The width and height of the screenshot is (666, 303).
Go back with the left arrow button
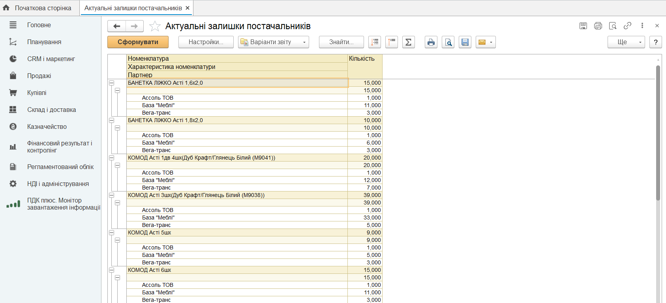117,26
